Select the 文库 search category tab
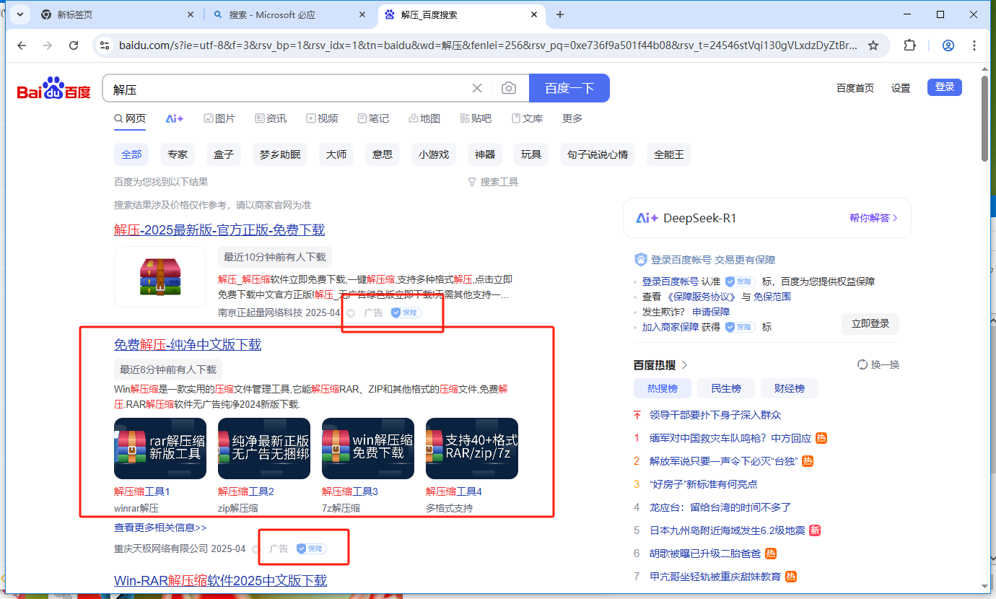Screen dimensions: 996x599 tap(527, 118)
